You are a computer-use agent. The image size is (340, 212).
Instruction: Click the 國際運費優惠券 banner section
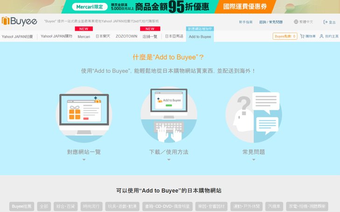[x=245, y=7]
